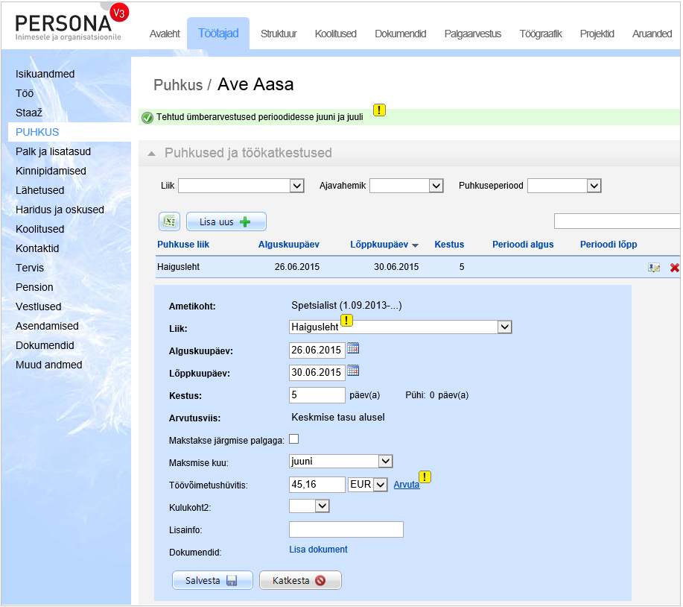Click the edit icon in Haigusleht row
This screenshot has height=607, width=683.
click(654, 268)
